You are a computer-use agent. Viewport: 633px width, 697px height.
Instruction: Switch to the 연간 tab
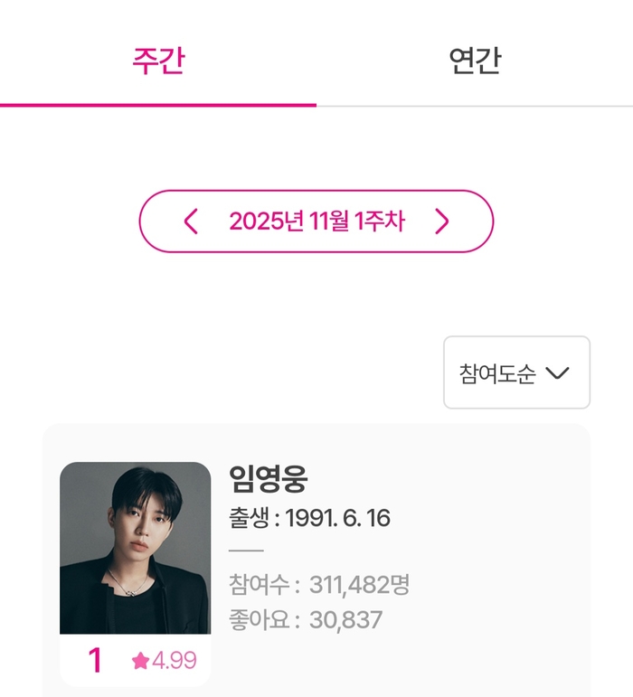point(475,61)
